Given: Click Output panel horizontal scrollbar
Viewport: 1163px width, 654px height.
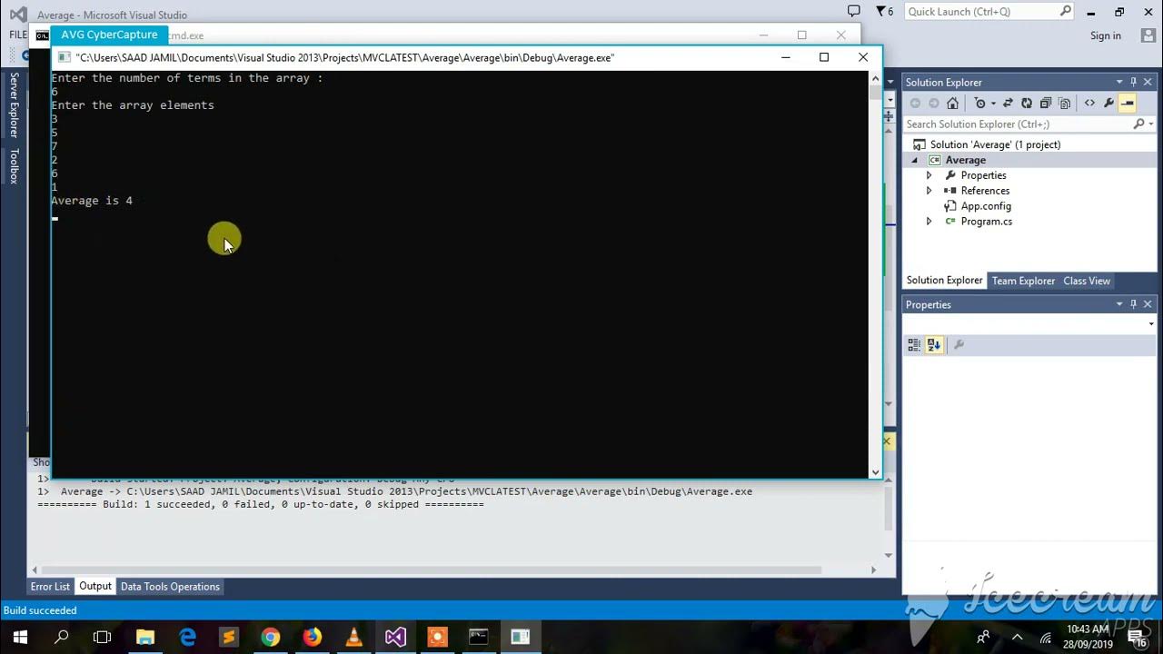Looking at the screenshot, I should [429, 570].
